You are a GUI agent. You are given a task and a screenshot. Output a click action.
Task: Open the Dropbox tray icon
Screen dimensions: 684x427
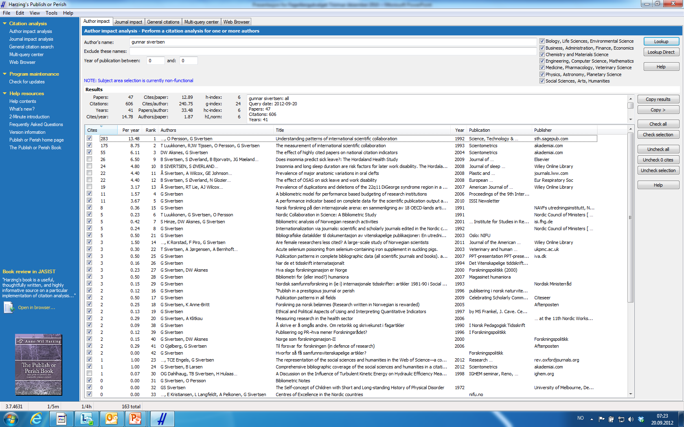click(641, 419)
